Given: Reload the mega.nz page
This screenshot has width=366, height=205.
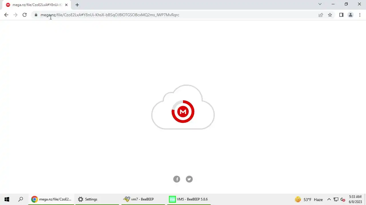Looking at the screenshot, I should pos(25,15).
